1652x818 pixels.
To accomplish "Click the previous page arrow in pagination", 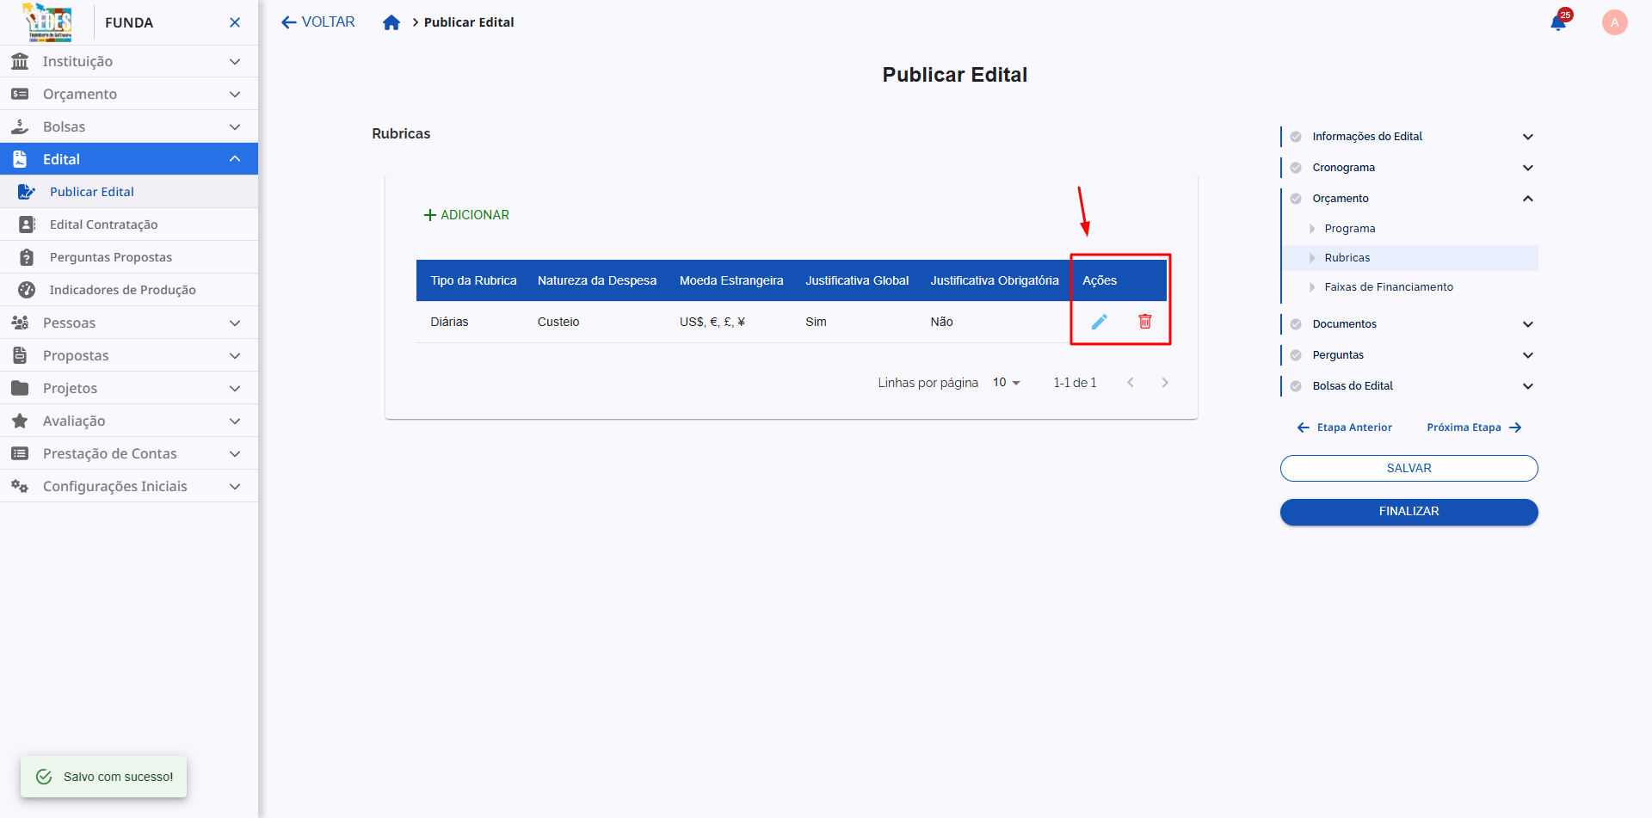I will point(1131,383).
